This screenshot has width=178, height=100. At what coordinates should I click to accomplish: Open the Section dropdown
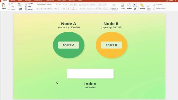[29, 9]
